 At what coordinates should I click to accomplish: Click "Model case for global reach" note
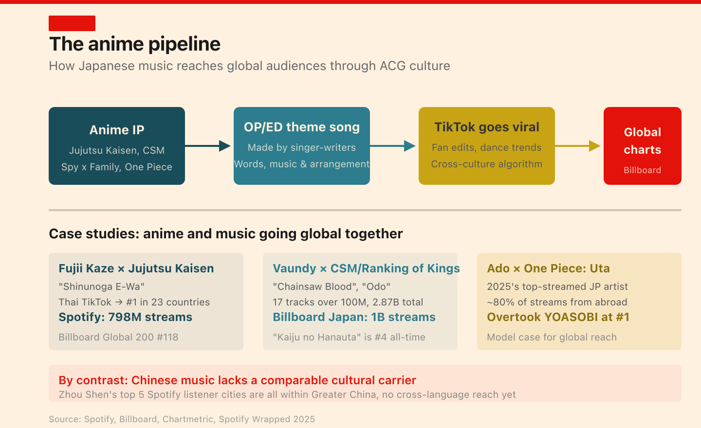[552, 337]
